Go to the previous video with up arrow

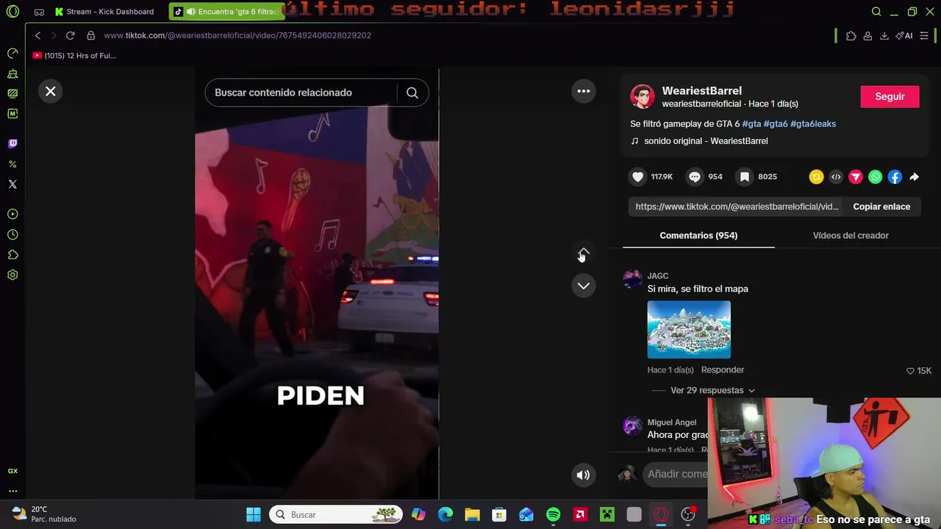coord(584,253)
